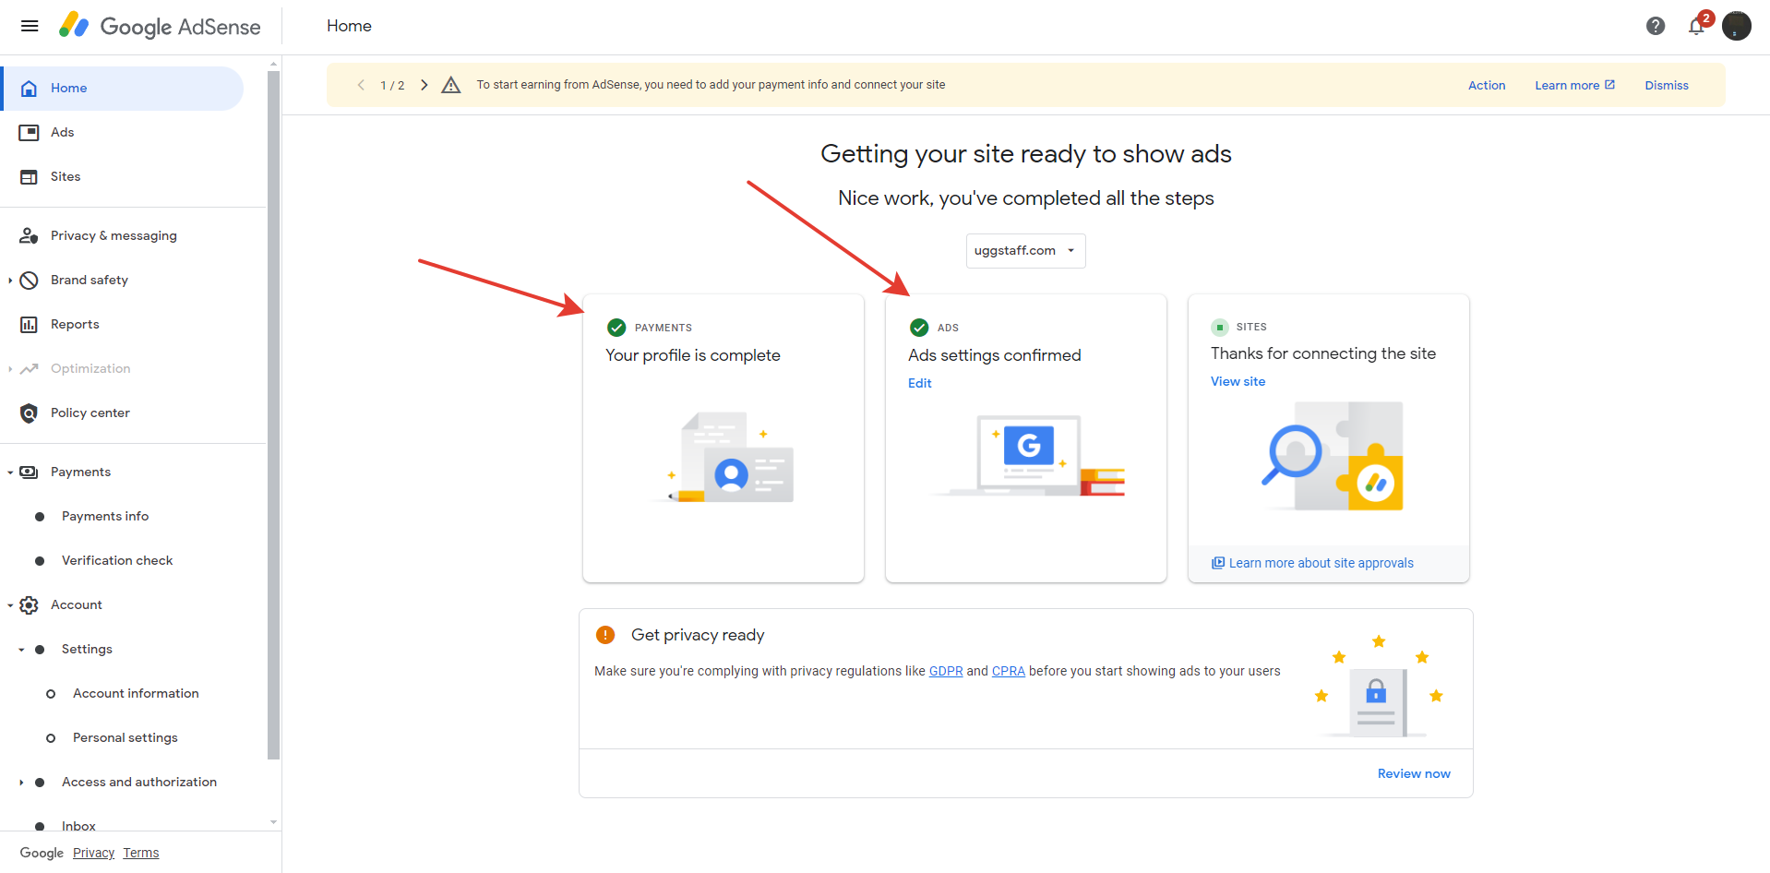Click the Sites sidebar icon
The image size is (1770, 873).
[x=29, y=176]
